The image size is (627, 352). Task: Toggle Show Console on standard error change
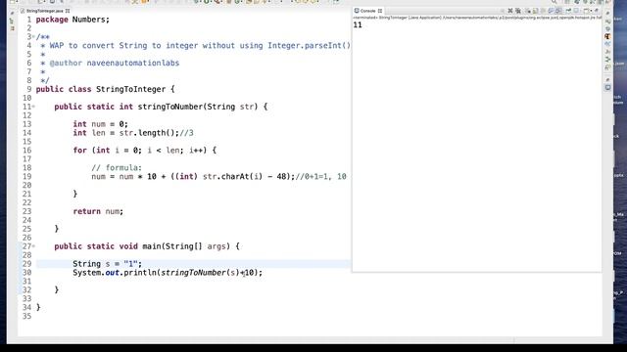click(x=558, y=11)
